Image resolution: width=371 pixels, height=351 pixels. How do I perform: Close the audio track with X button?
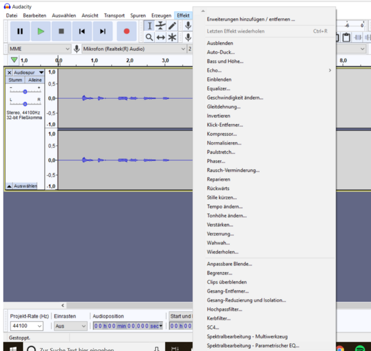(x=9, y=73)
